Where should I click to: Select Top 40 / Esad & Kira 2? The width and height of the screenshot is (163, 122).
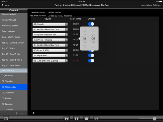14,60
